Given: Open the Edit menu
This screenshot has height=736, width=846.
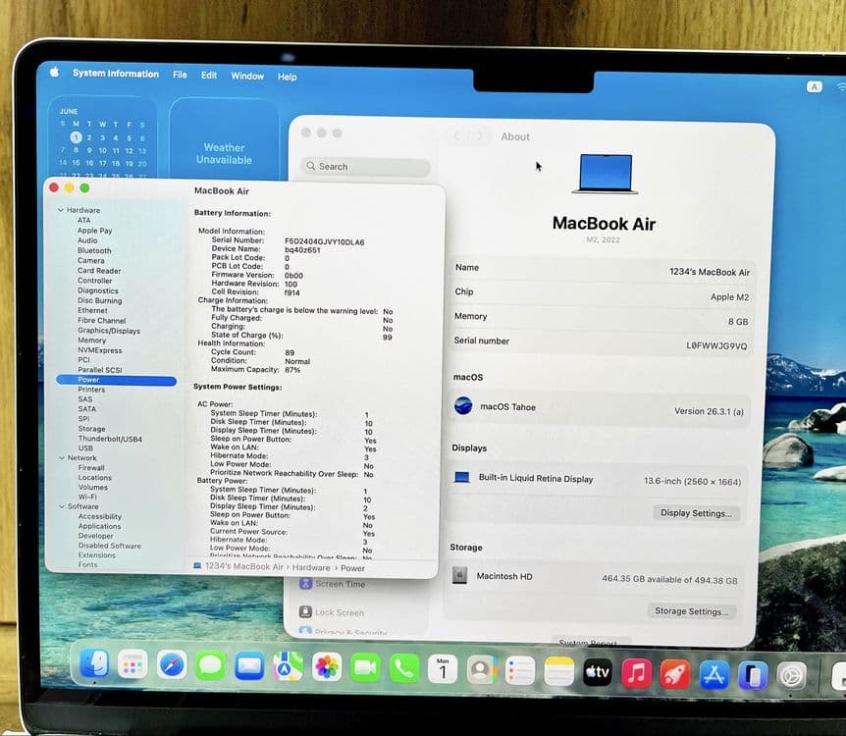Looking at the screenshot, I should tap(209, 76).
